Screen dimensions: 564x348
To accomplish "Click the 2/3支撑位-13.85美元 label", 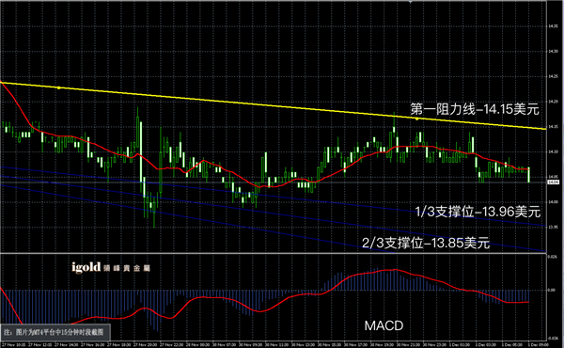I will [426, 244].
